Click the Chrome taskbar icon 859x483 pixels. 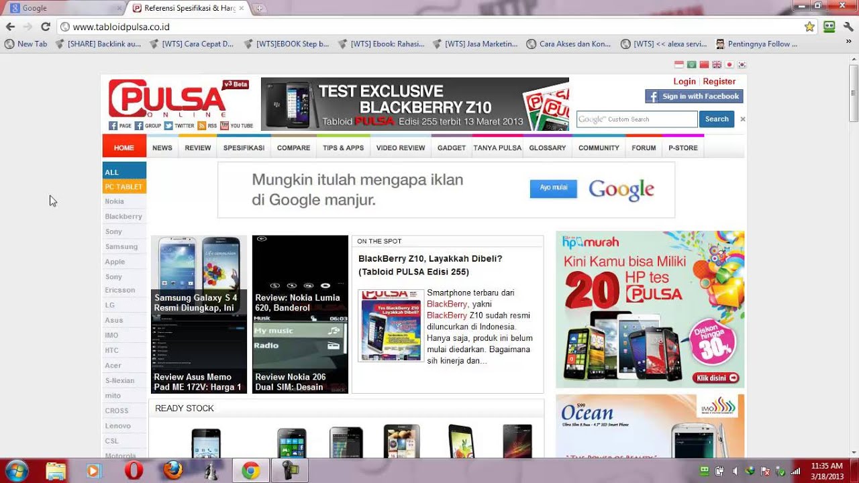pos(251,471)
